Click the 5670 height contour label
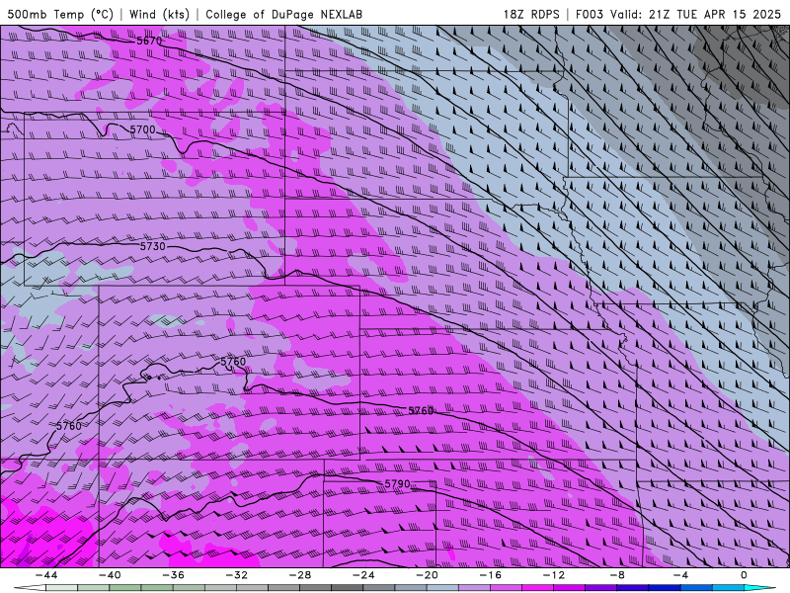Image resolution: width=790 pixels, height=593 pixels. click(149, 41)
